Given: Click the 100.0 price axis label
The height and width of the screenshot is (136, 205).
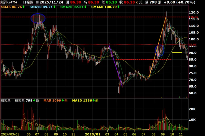Looking at the screenshot, I should pos(194,39).
